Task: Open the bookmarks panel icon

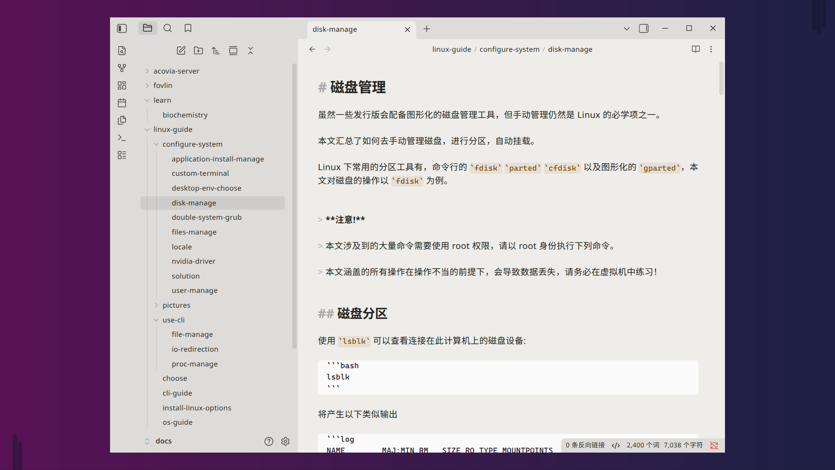Action: coord(188,28)
